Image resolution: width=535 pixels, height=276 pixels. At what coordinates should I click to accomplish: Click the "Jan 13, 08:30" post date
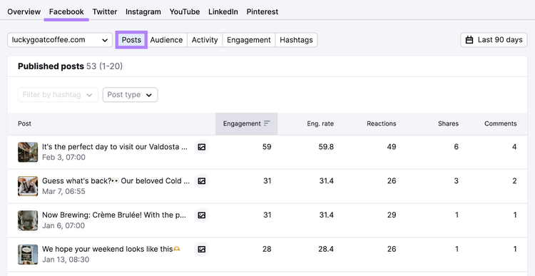pos(66,260)
